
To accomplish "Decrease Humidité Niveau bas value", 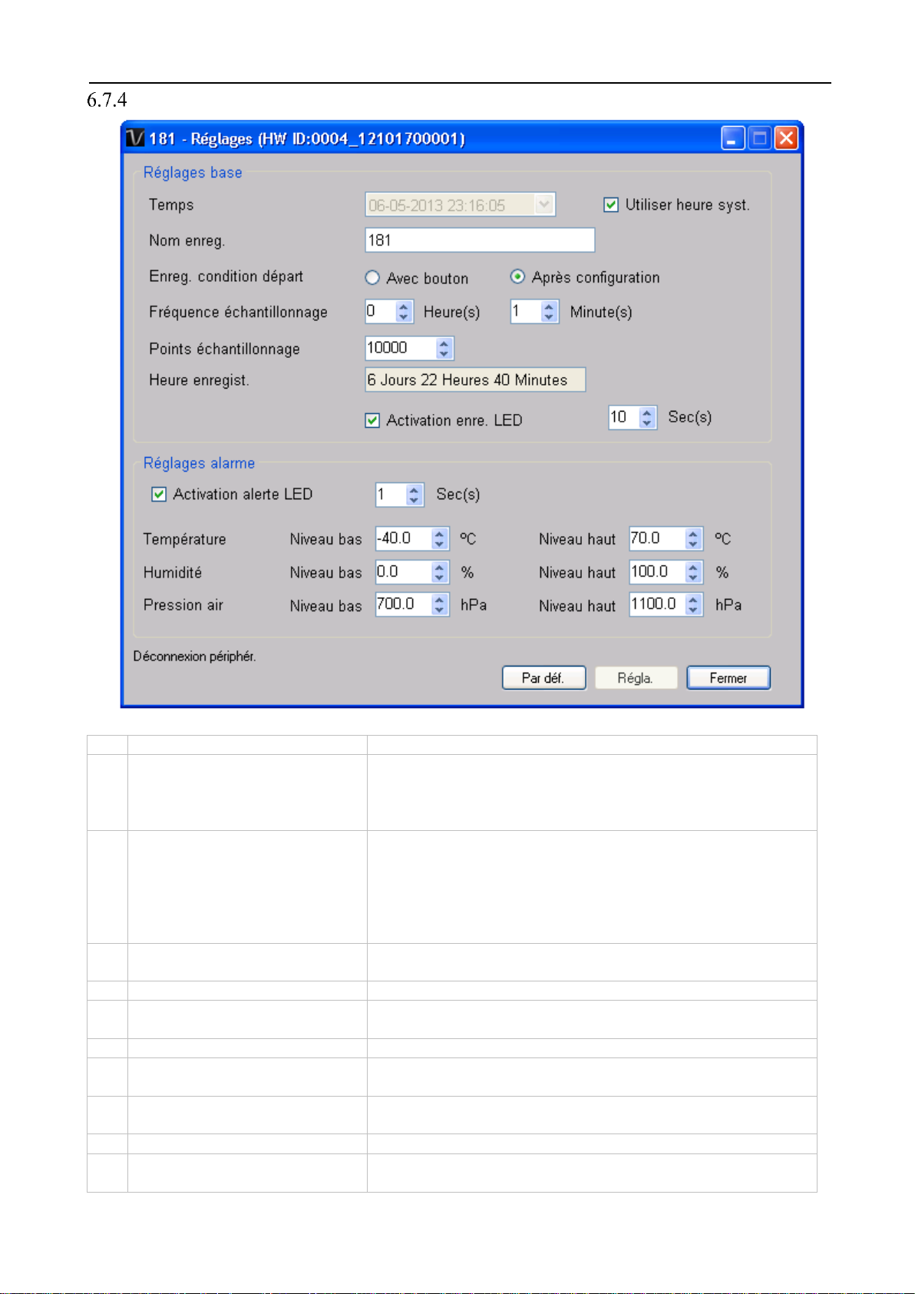I will 440,577.
